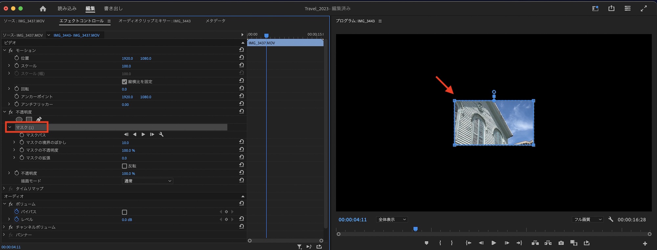Click the play button in program monitor
This screenshot has width=657, height=250.
click(493, 243)
